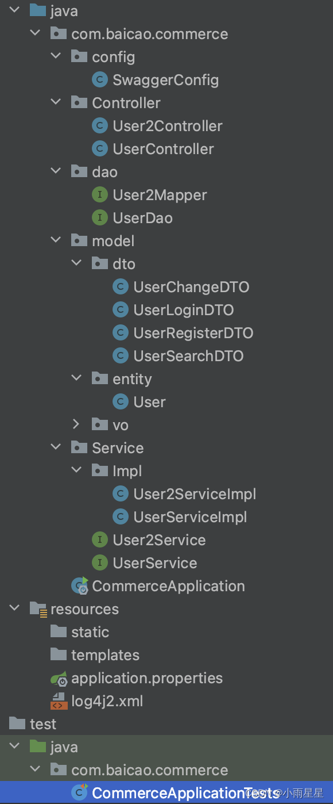
Task: Click the log4j2.xml file icon
Action: (x=59, y=701)
